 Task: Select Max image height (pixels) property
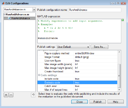(x=59, y=68)
